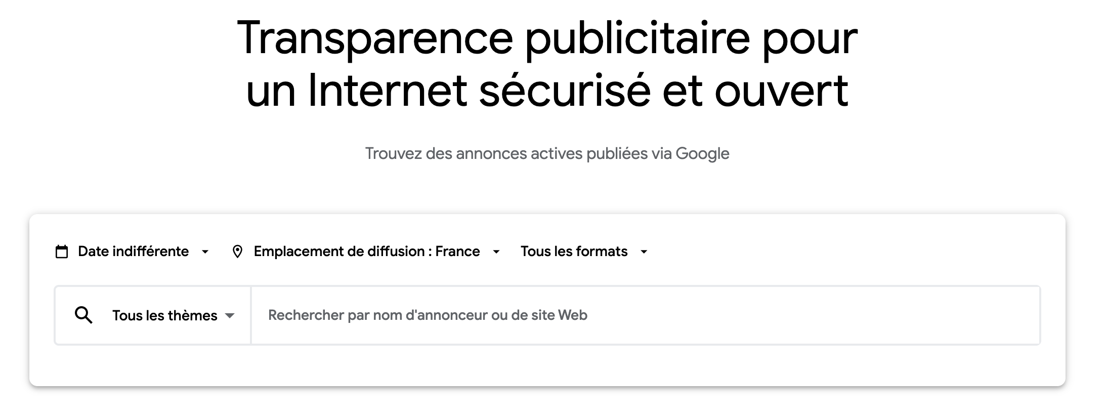Viewport: 1104px width, 416px height.
Task: Expand the Tous les formats dropdown arrow
Action: coord(644,252)
